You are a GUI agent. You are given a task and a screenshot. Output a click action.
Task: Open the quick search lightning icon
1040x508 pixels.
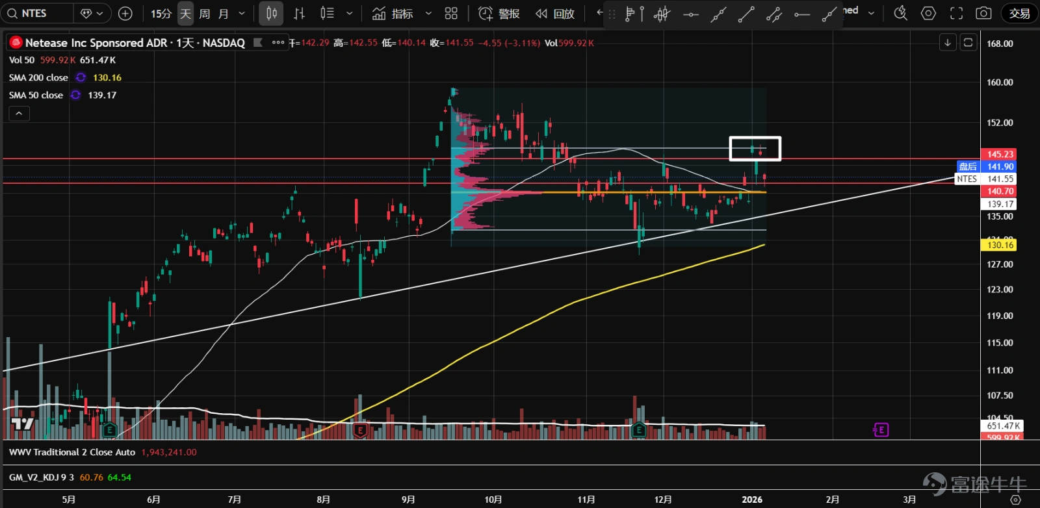[900, 13]
